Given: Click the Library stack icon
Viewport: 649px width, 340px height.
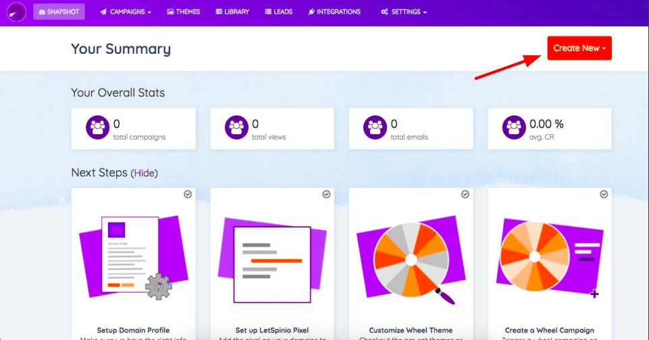Looking at the screenshot, I should coord(219,12).
